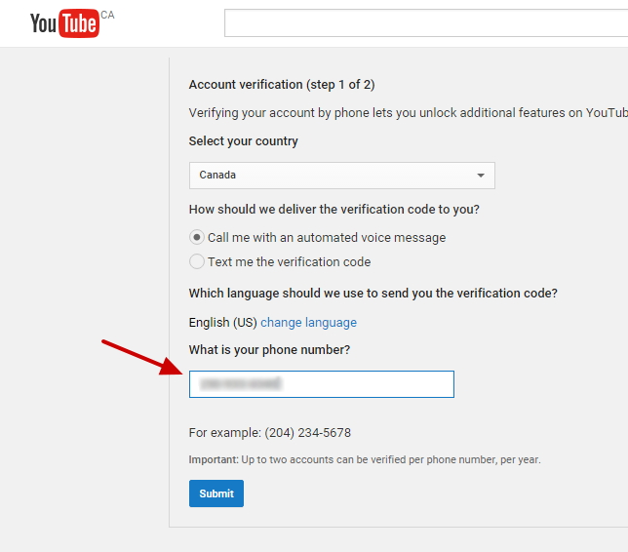Screen dimensions: 628x552
Task: Select the Account verification (step 1 of 2) heading
Action: [x=282, y=85]
